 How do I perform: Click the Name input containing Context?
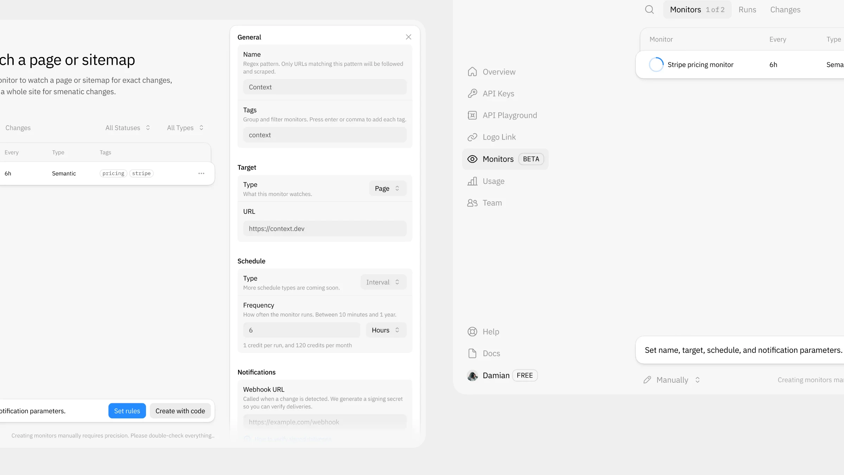tap(325, 87)
